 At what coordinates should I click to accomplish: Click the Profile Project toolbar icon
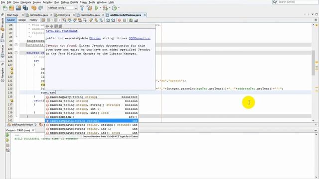[x=114, y=8]
